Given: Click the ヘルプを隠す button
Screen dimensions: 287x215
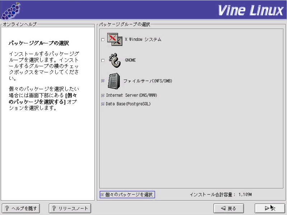Looking at the screenshot, I should 21,208.
